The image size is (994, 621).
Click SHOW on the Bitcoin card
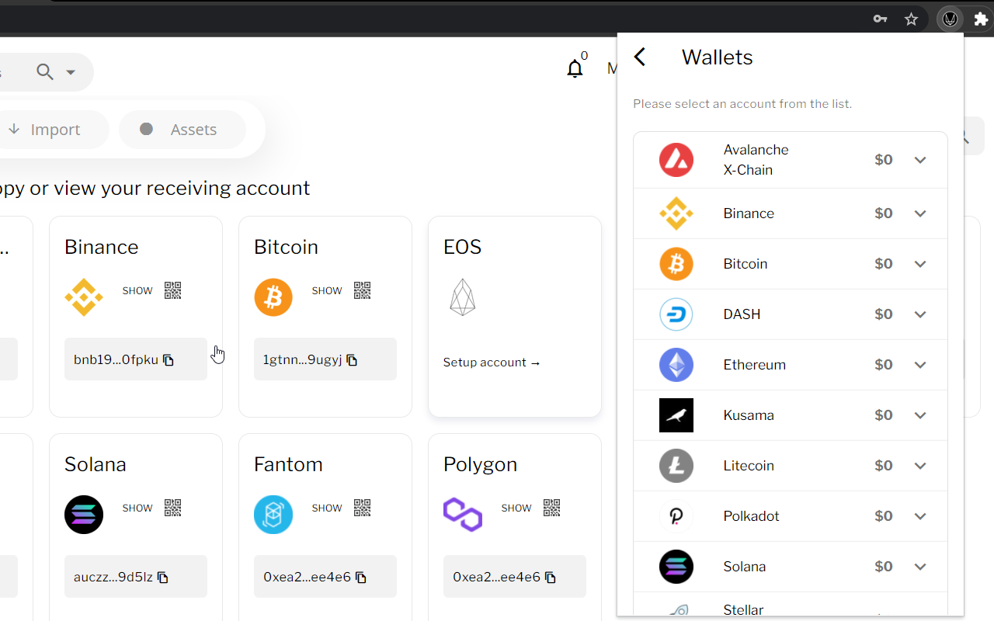327,290
